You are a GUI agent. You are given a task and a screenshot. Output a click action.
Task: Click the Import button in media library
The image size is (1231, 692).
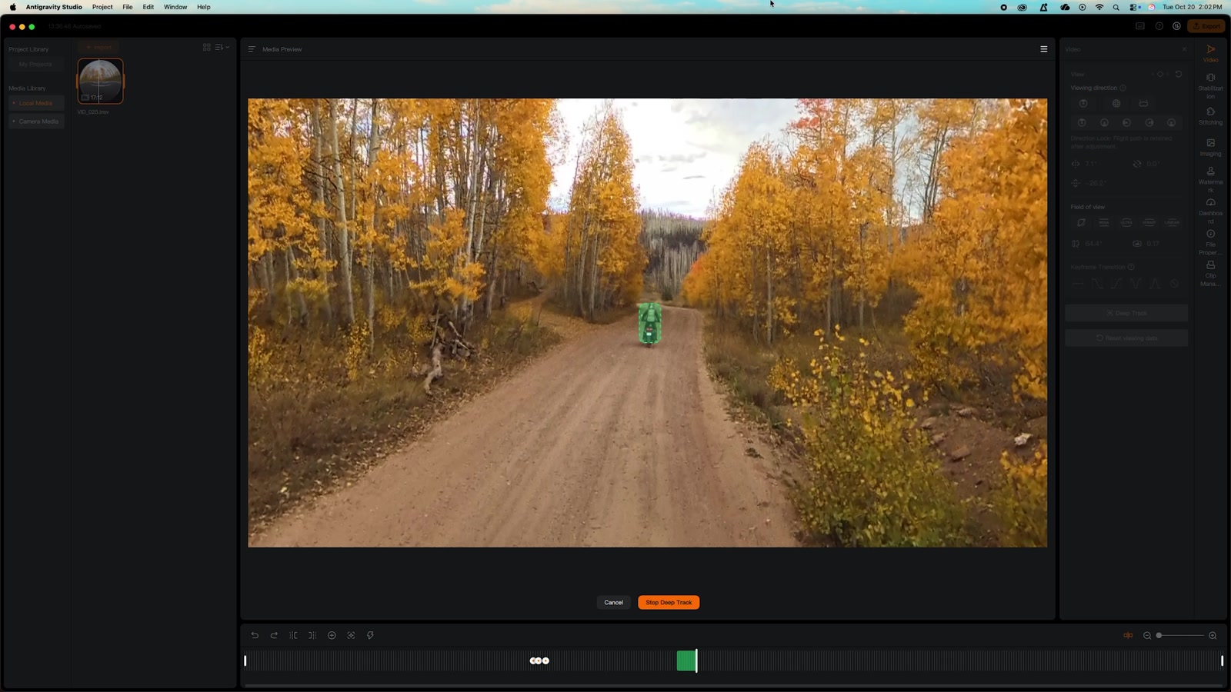(98, 48)
